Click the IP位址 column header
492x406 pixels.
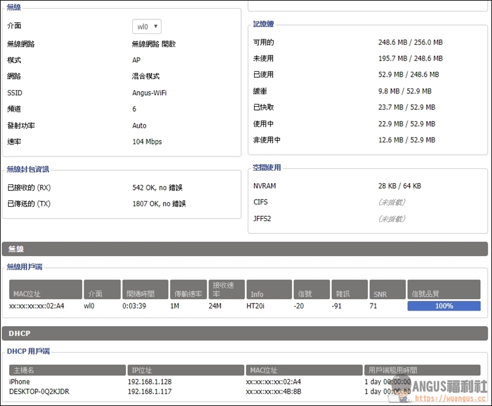pos(185,370)
